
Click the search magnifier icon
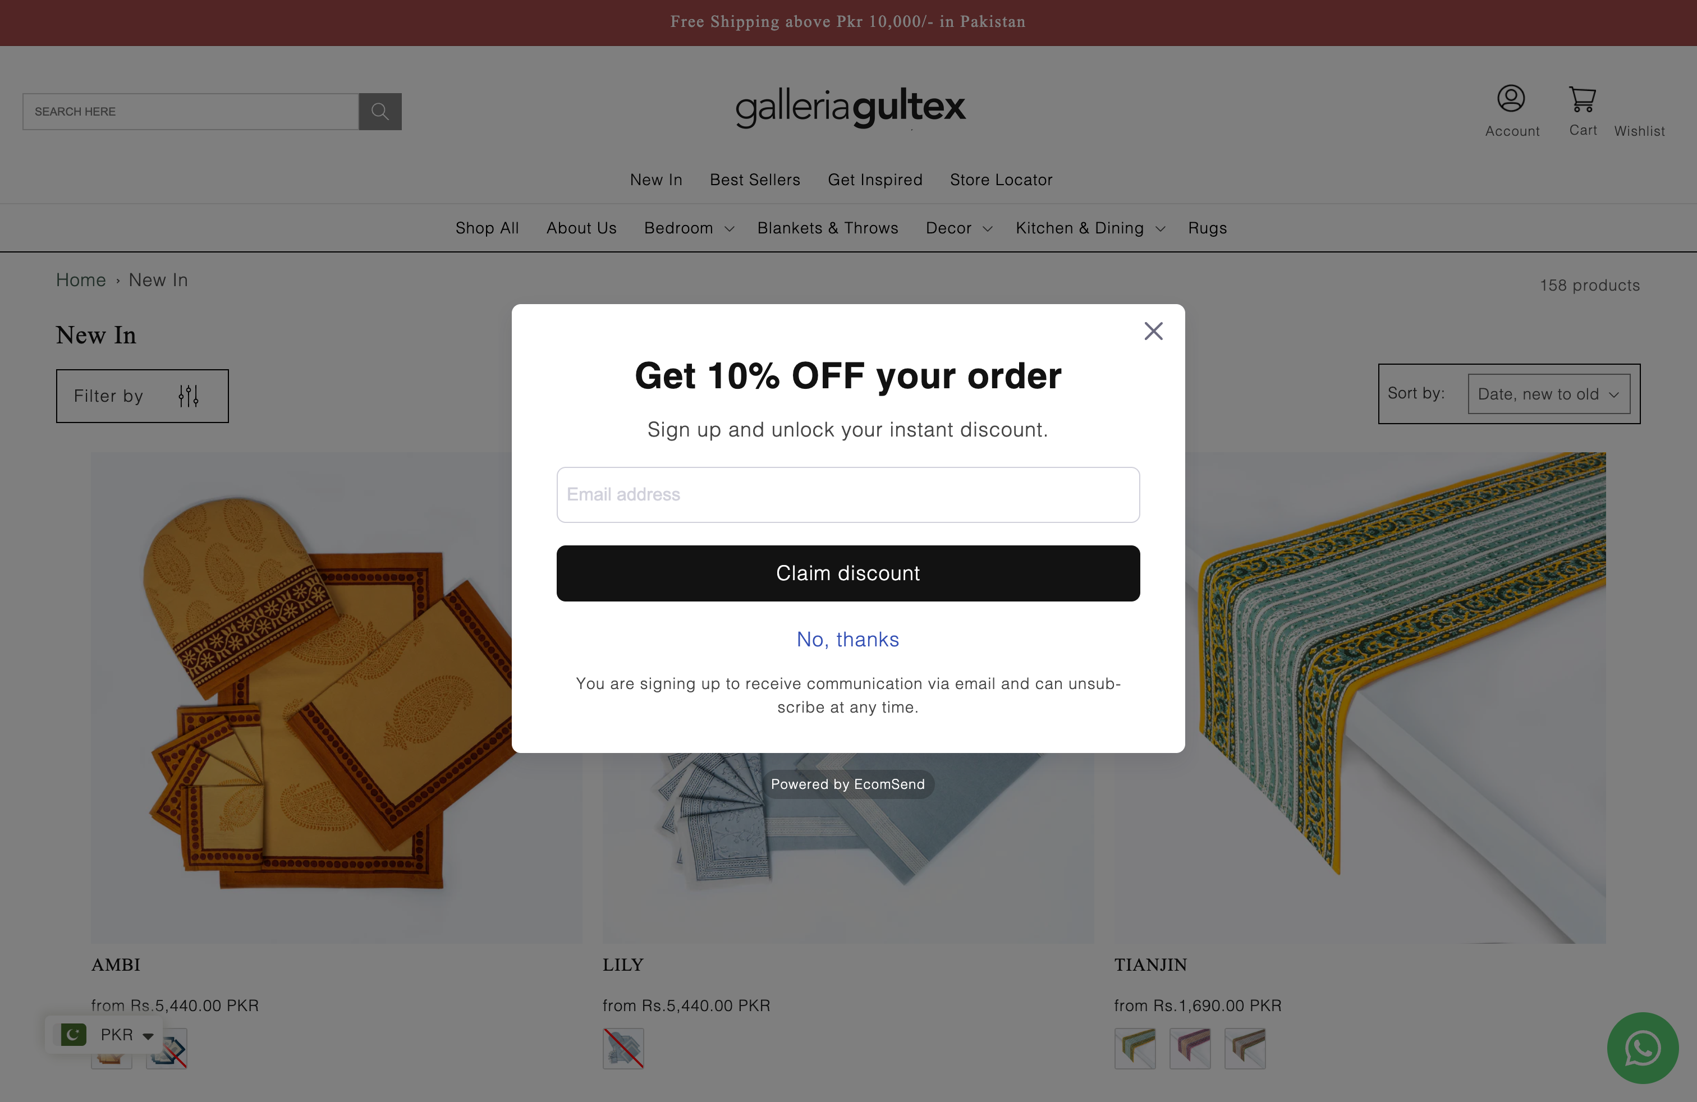381,111
